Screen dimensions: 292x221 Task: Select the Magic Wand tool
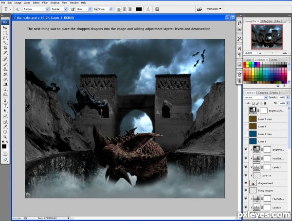5,43
